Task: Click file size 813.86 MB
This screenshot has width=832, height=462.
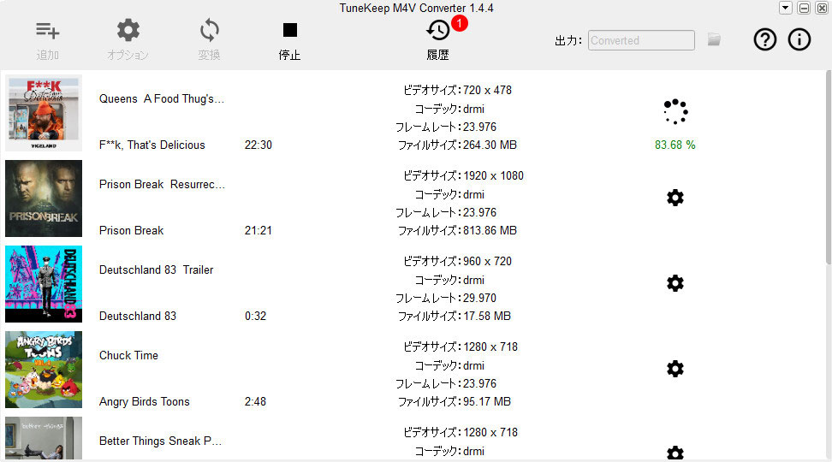Action: (x=490, y=230)
